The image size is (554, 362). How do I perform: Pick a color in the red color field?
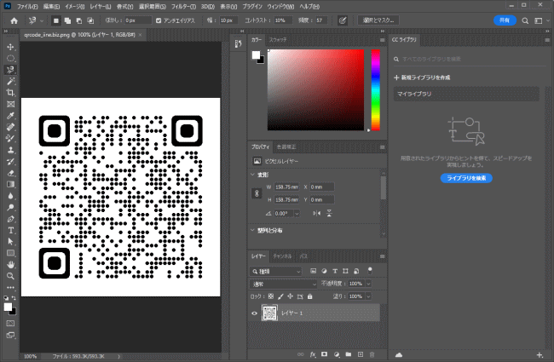pos(315,90)
